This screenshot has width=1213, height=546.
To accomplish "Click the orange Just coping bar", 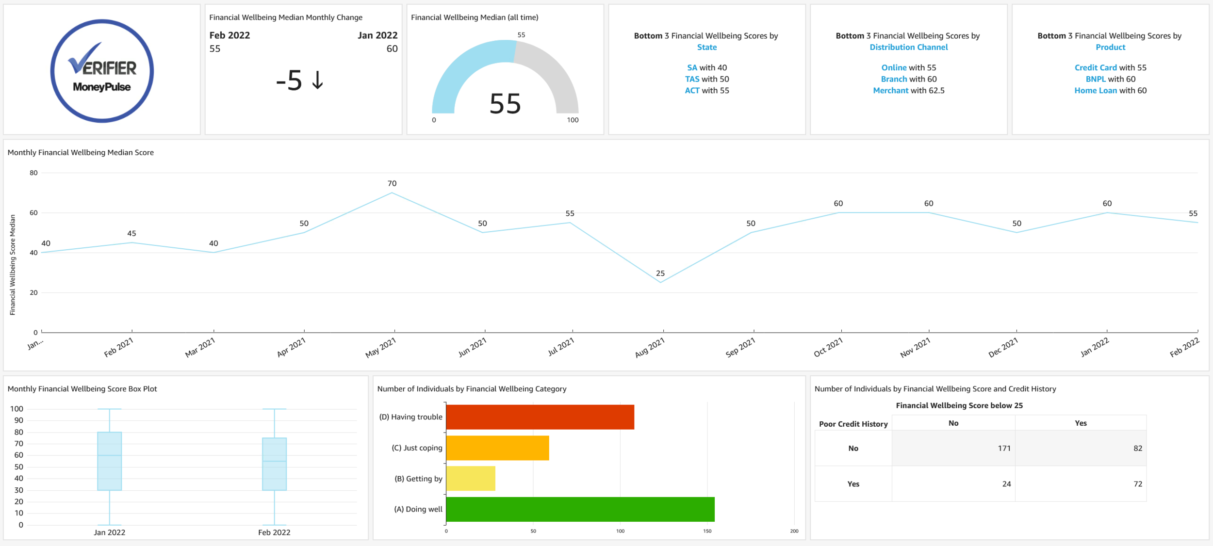I will 497,448.
